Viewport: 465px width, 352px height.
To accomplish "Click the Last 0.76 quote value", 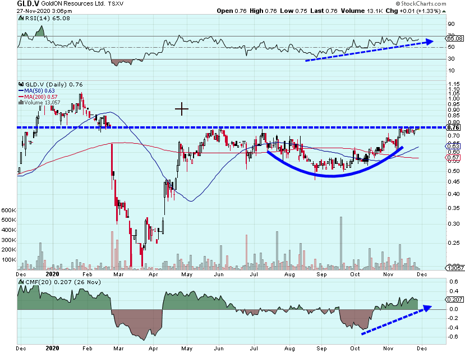I will coord(324,11).
